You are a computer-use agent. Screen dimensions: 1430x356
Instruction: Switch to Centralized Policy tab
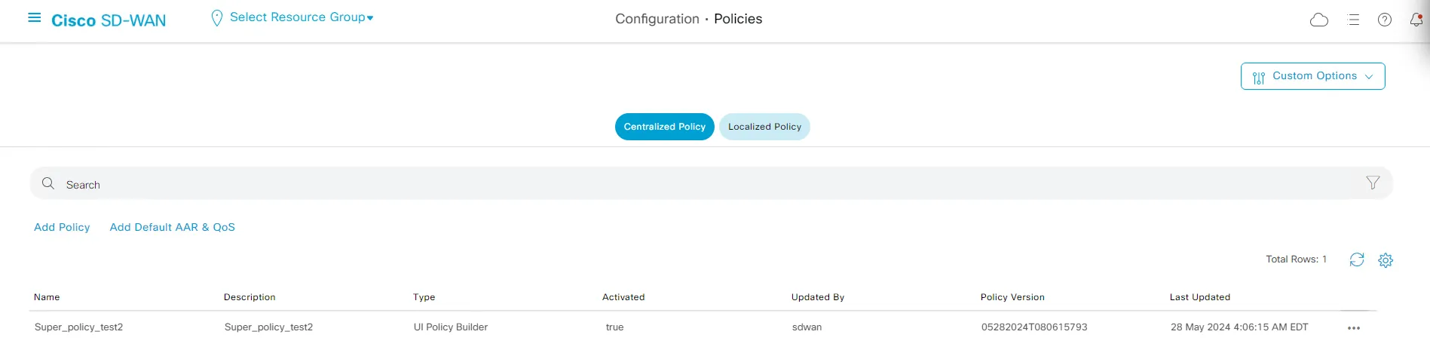[664, 127]
